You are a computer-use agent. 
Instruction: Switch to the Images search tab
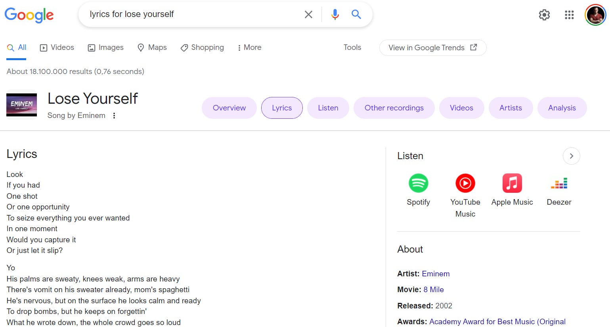point(105,48)
